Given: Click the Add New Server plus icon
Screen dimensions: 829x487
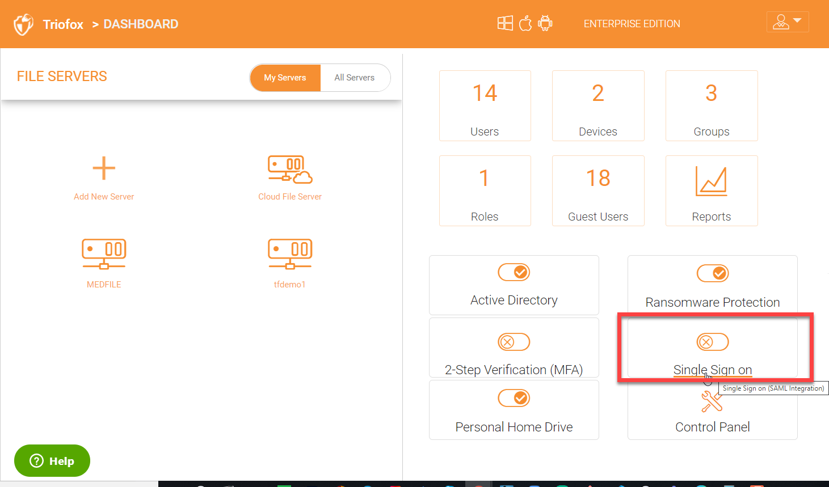Looking at the screenshot, I should [104, 168].
